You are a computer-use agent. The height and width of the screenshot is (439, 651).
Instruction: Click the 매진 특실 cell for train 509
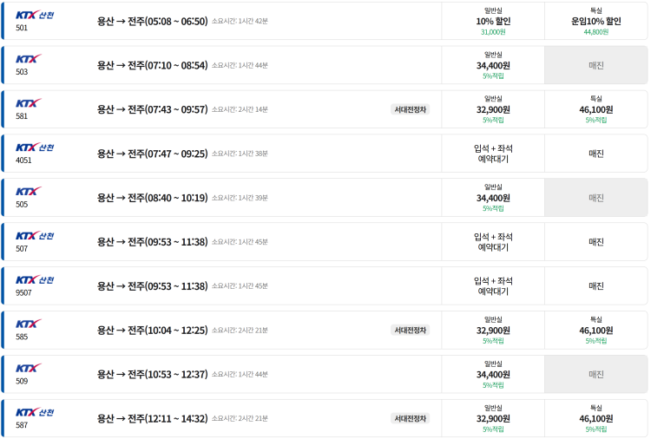(x=596, y=374)
